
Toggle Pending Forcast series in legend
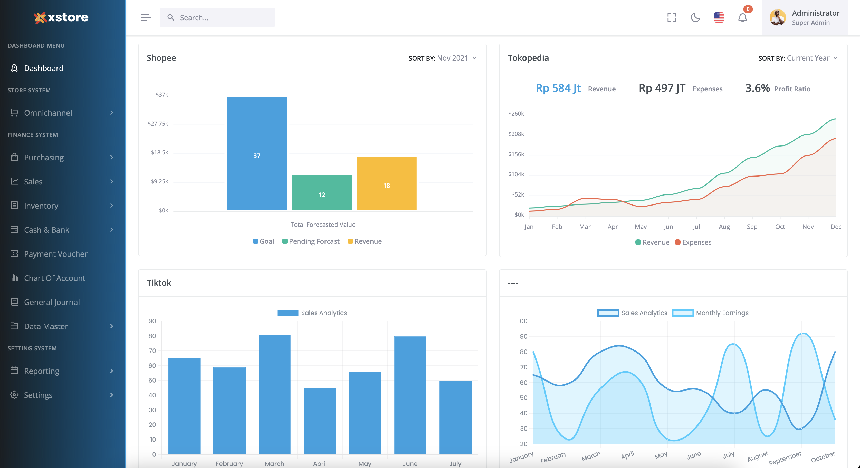(x=311, y=241)
